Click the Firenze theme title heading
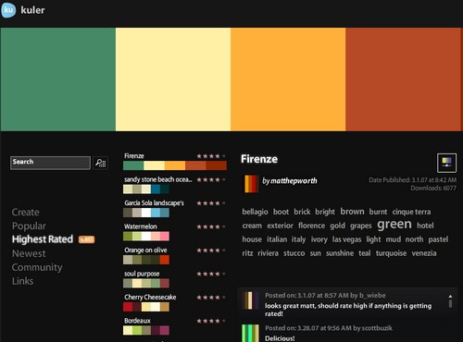The height and width of the screenshot is (342, 463). (x=259, y=159)
